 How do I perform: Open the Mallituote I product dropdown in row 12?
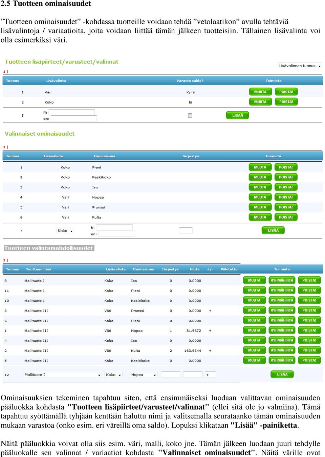(x=62, y=375)
